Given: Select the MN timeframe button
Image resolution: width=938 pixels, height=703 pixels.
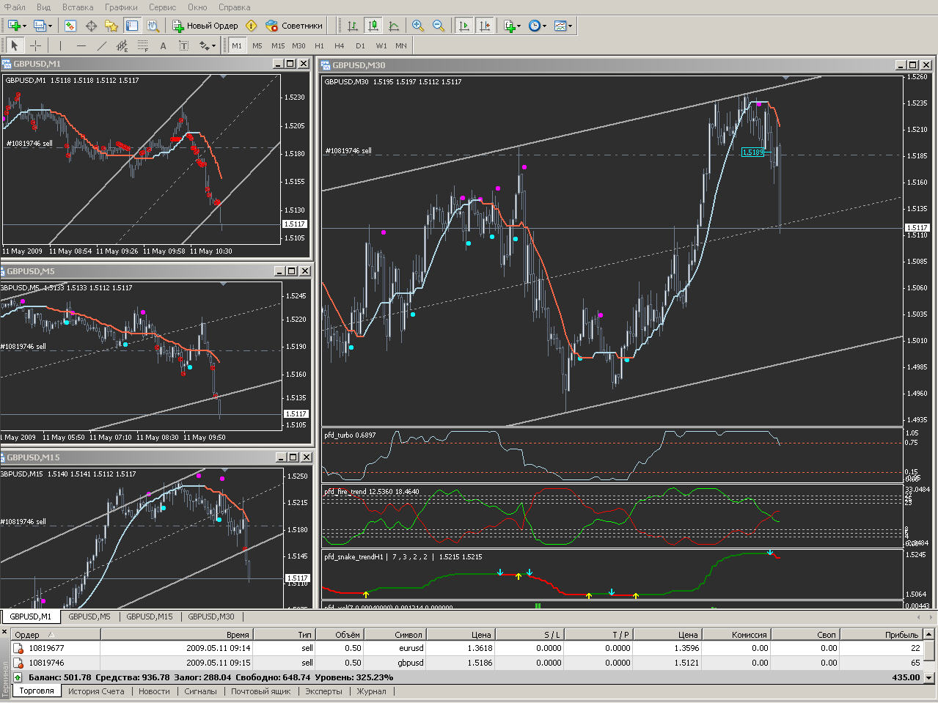Looking at the screenshot, I should [401, 45].
